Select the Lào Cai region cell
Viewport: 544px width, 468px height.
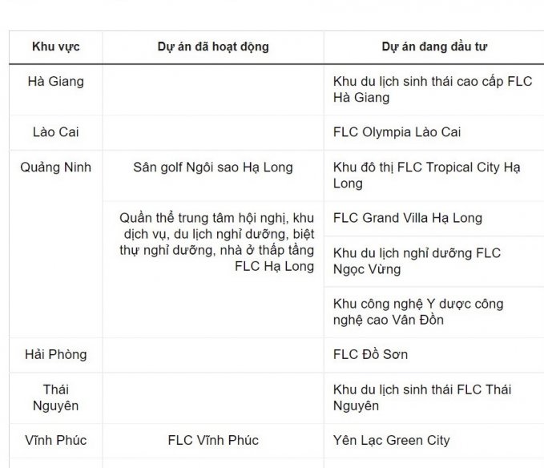[x=56, y=132]
